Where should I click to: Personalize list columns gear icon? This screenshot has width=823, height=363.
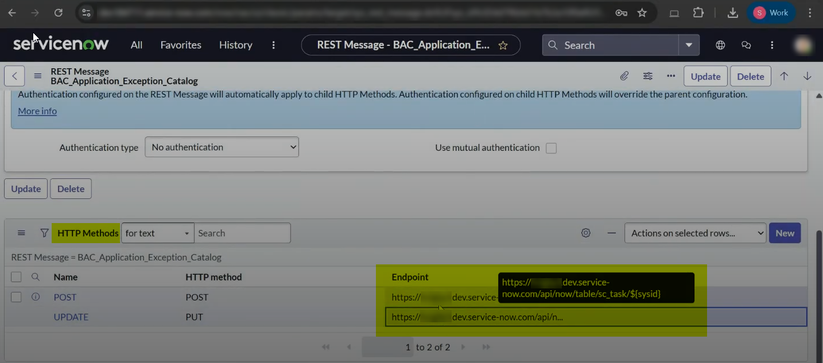point(585,233)
